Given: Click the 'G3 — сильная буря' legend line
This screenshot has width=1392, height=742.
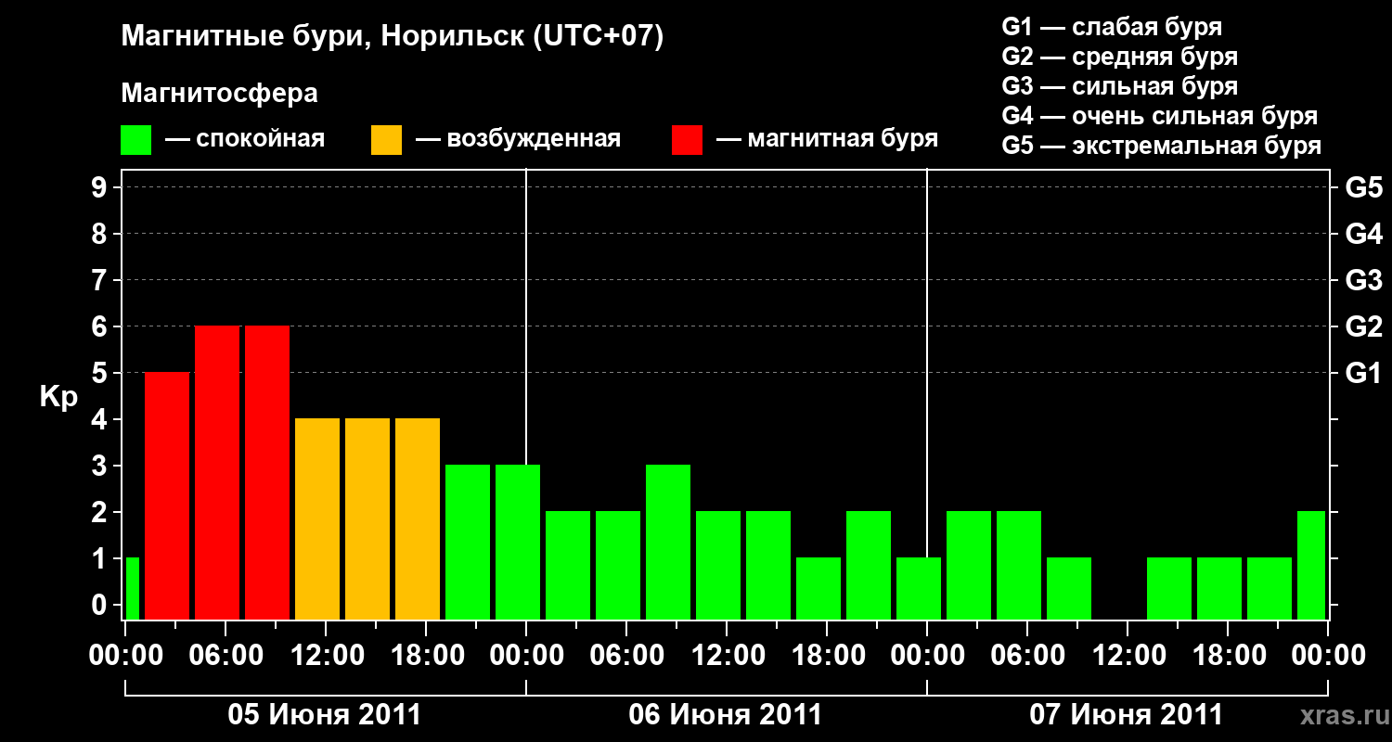Looking at the screenshot, I should click(x=1120, y=86).
